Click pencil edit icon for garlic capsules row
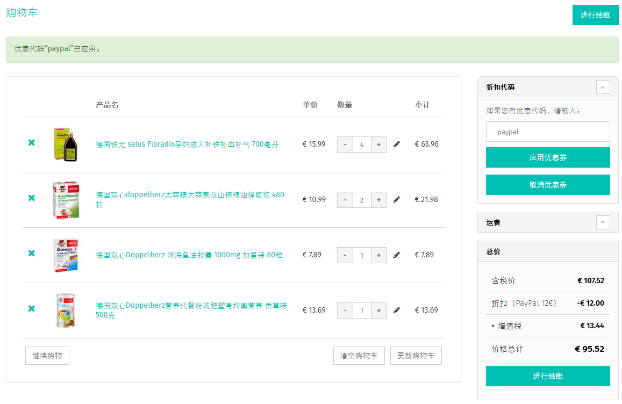 pos(397,199)
